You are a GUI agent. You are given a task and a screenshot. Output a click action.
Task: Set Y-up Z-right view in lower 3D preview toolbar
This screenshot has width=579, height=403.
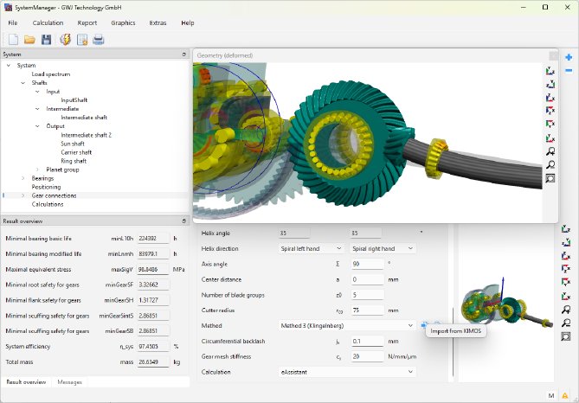coord(566,229)
